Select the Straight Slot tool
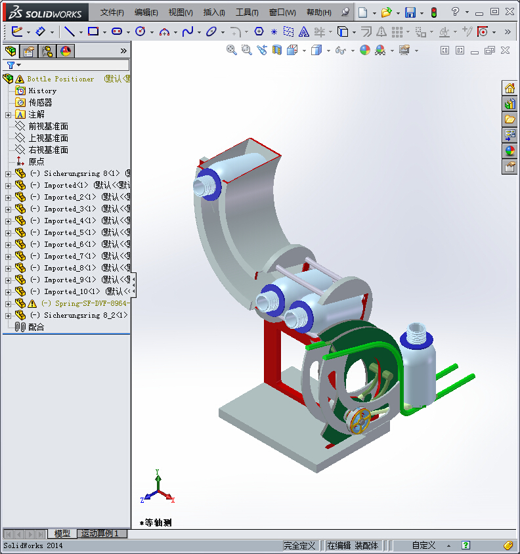 [x=117, y=32]
